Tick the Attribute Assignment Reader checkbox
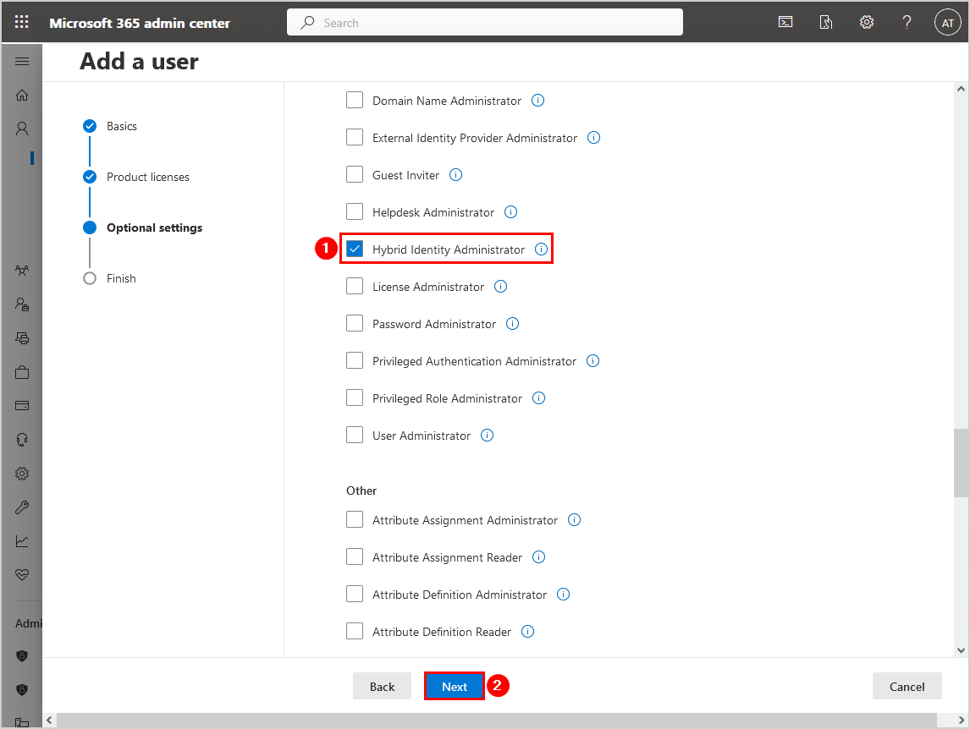Screen dimensions: 970x729 point(355,557)
